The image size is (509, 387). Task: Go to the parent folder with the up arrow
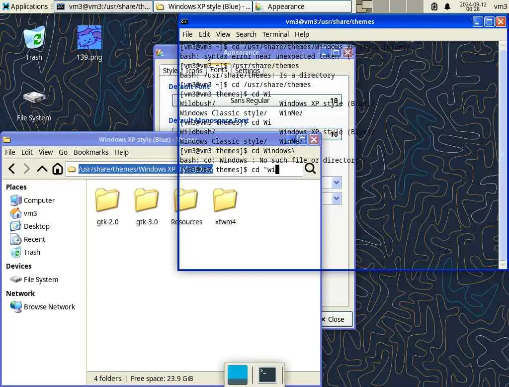point(42,169)
